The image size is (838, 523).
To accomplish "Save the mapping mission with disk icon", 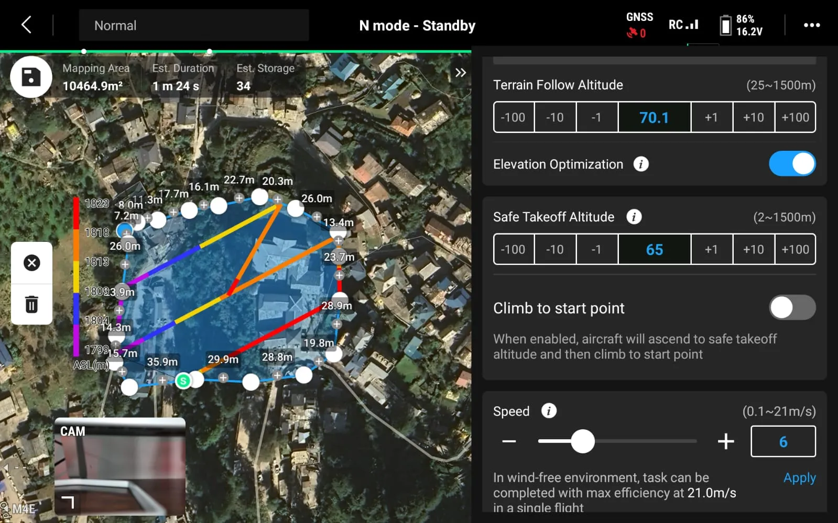I will tap(31, 77).
